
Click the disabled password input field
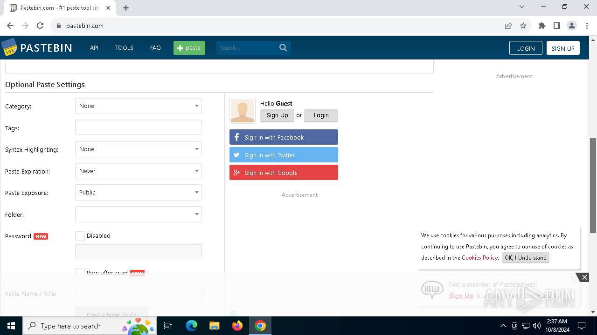click(139, 252)
